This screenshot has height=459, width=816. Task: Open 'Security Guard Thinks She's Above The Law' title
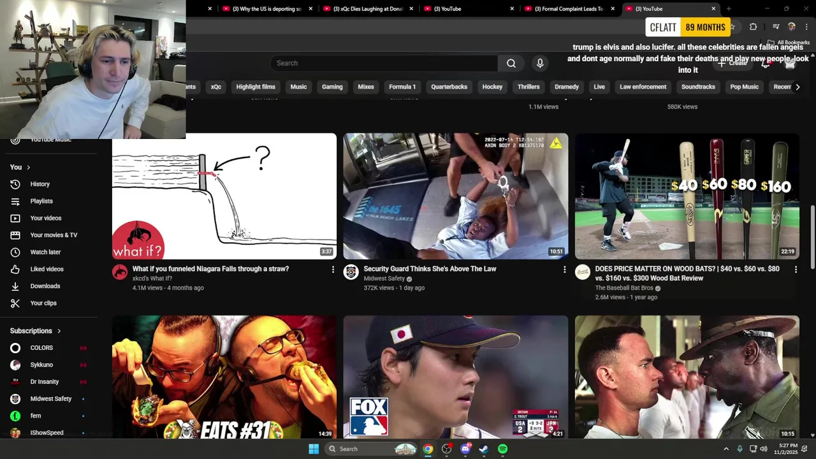[x=430, y=269]
